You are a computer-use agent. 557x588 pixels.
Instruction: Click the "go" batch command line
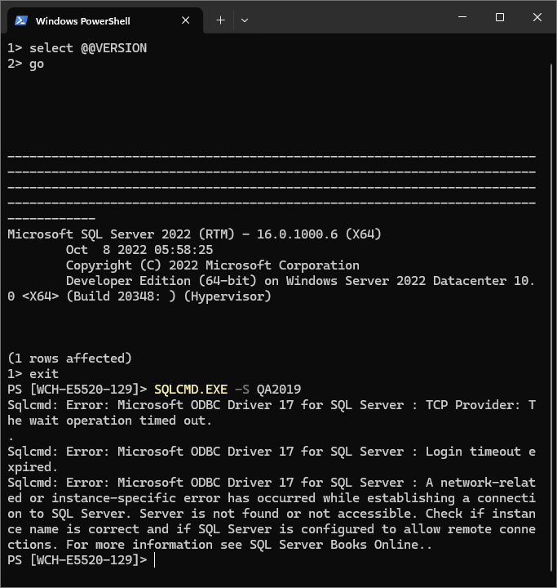(x=37, y=64)
